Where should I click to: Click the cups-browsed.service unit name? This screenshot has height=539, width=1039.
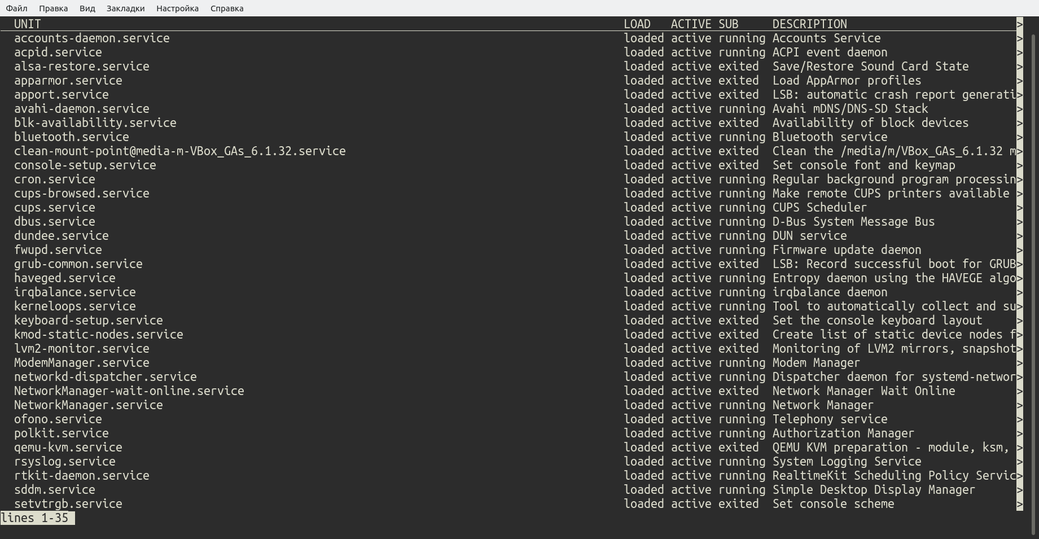(x=81, y=194)
